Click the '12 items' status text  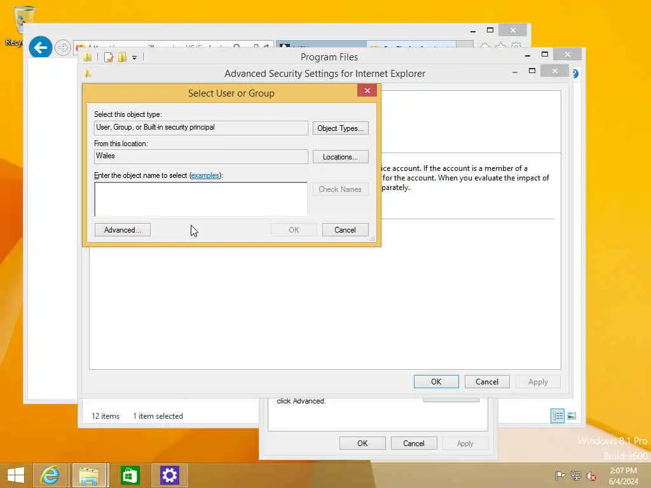tap(106, 416)
